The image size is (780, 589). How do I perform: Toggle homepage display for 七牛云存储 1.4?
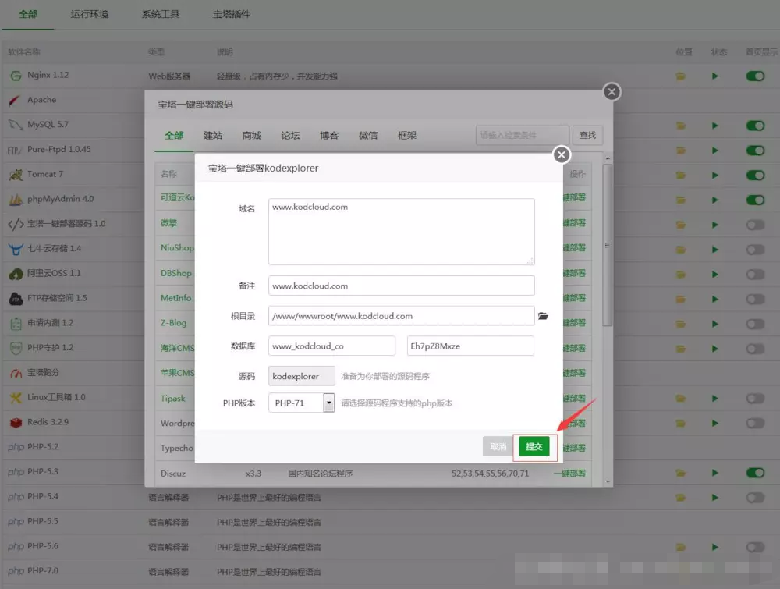pyautogui.click(x=755, y=250)
